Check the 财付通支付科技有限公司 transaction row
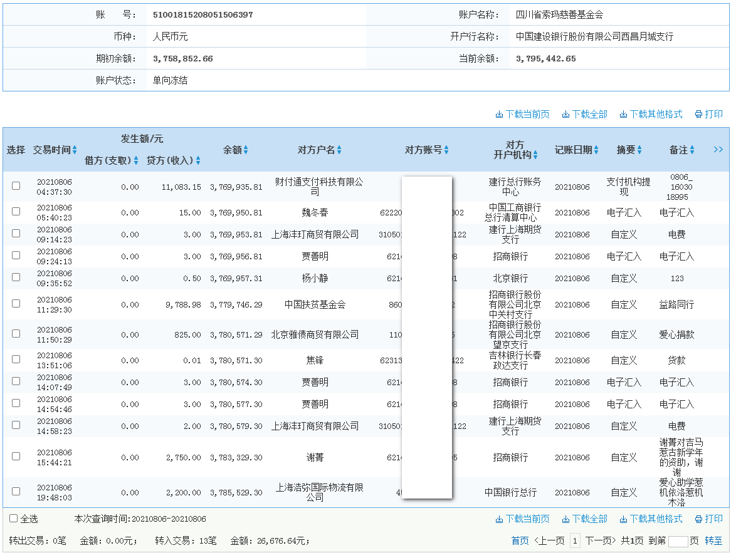Image resolution: width=731 pixels, height=553 pixels. pos(16,184)
